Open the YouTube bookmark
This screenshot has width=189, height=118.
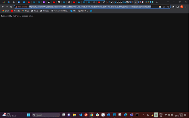click(16, 11)
